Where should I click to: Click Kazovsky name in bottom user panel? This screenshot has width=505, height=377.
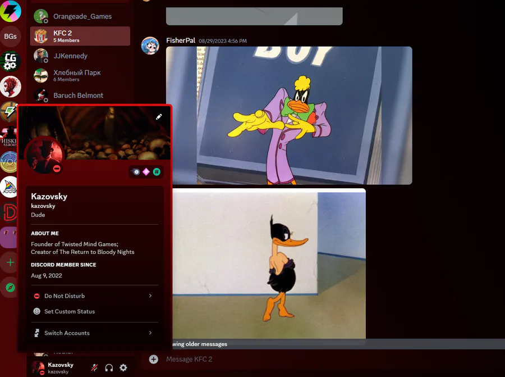61,365
